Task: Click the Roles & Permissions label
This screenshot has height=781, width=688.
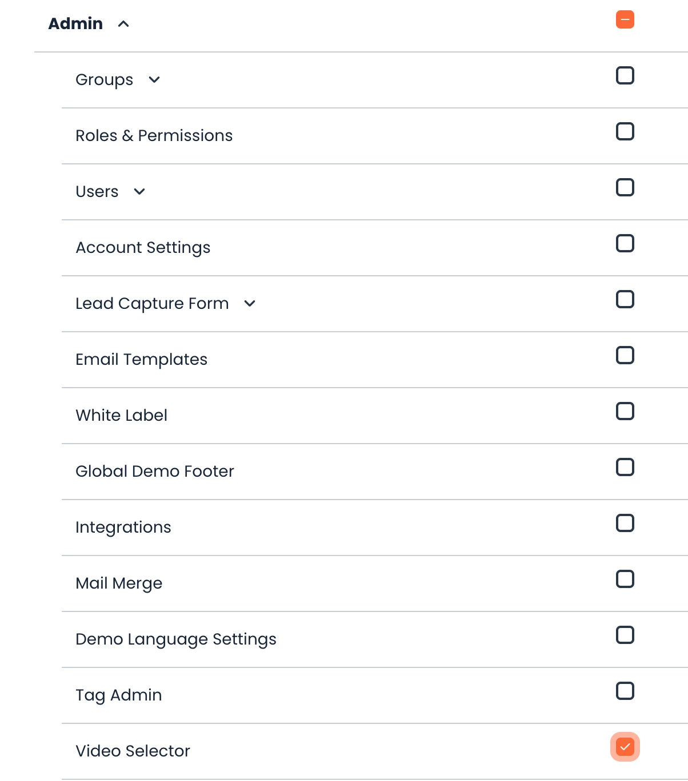Action: pos(154,136)
